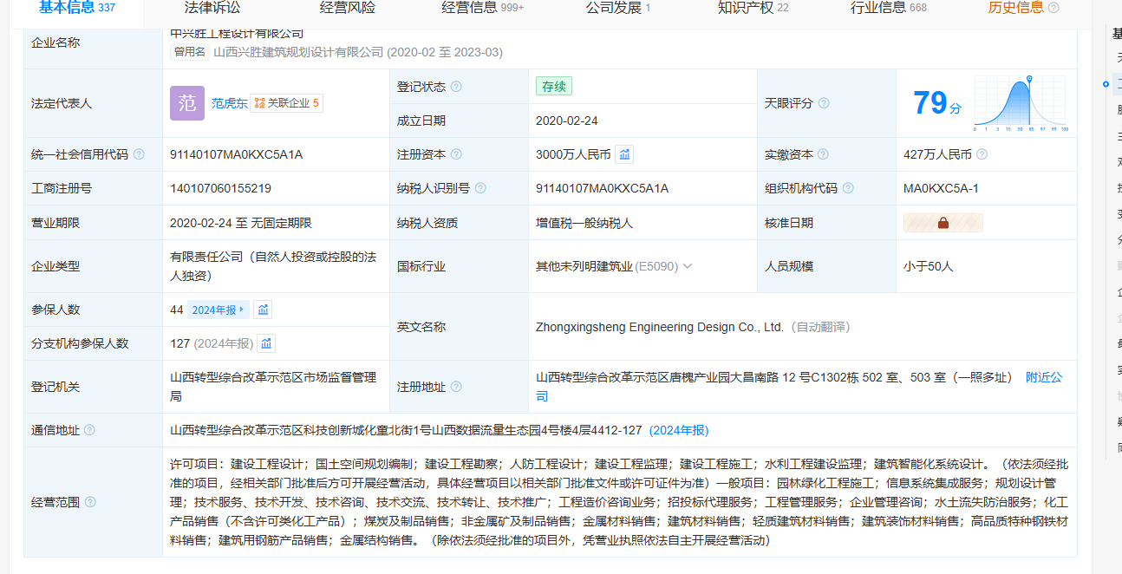Select organization code MA0KXC5A-1
1122x574 pixels.
941,188
